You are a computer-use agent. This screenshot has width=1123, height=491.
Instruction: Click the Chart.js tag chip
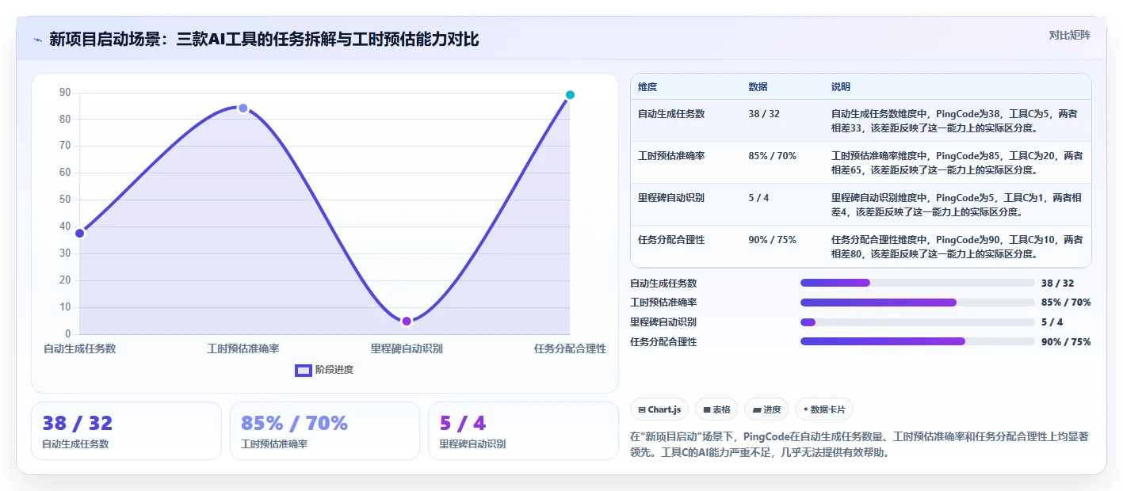point(659,409)
